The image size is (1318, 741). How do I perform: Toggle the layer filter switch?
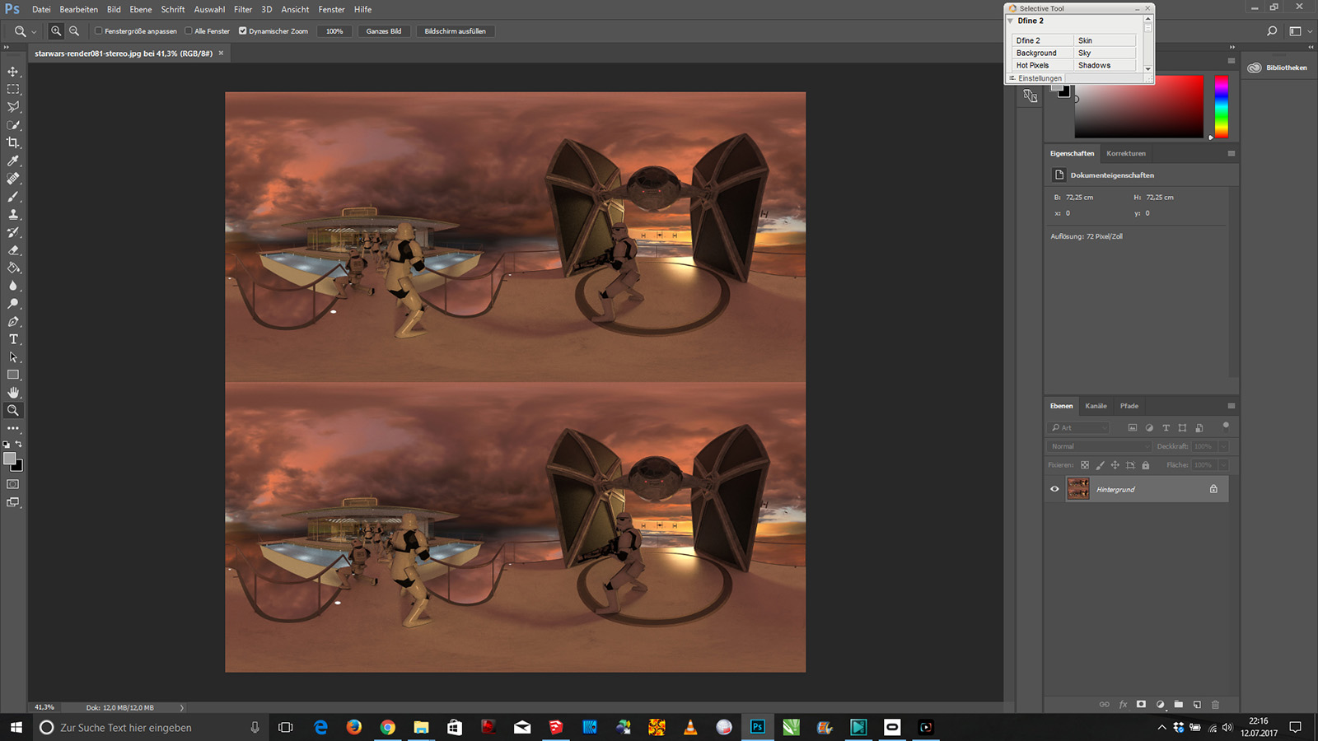click(1226, 426)
